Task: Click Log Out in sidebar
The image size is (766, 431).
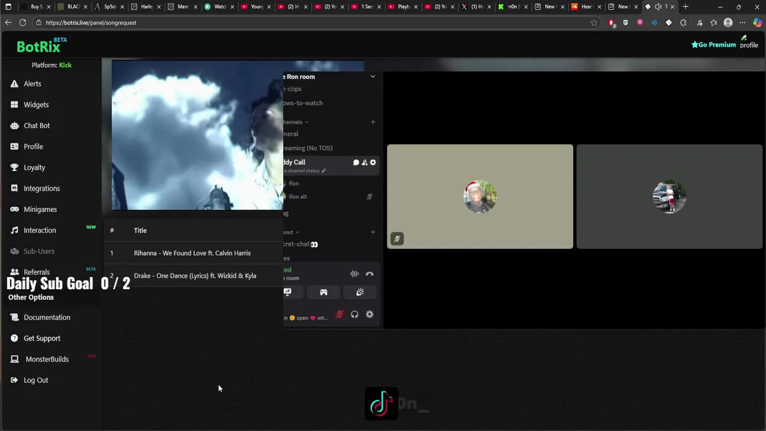Action: click(x=36, y=380)
